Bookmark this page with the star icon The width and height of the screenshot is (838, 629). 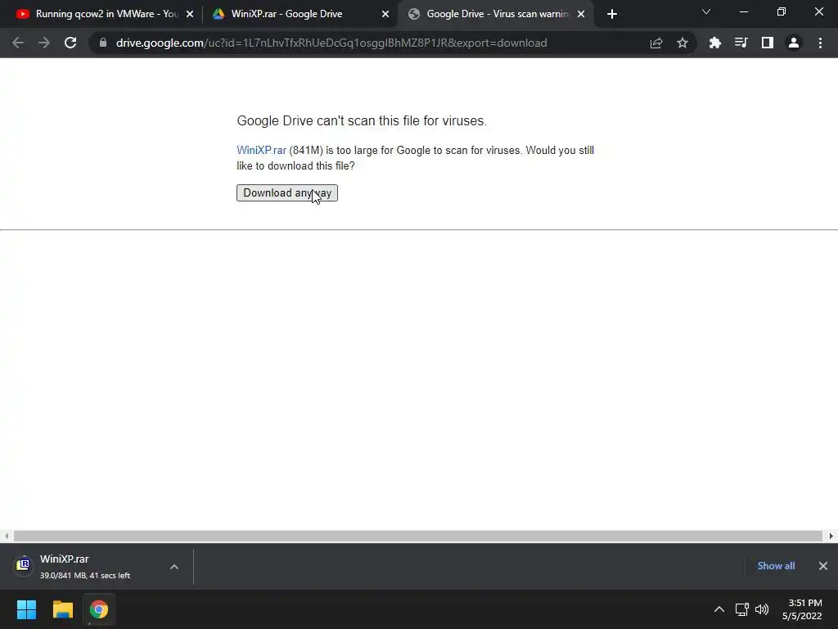coord(683,43)
